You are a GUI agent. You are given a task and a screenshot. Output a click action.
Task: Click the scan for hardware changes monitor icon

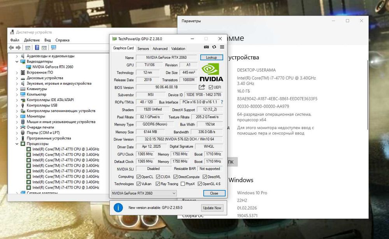click(x=53, y=47)
